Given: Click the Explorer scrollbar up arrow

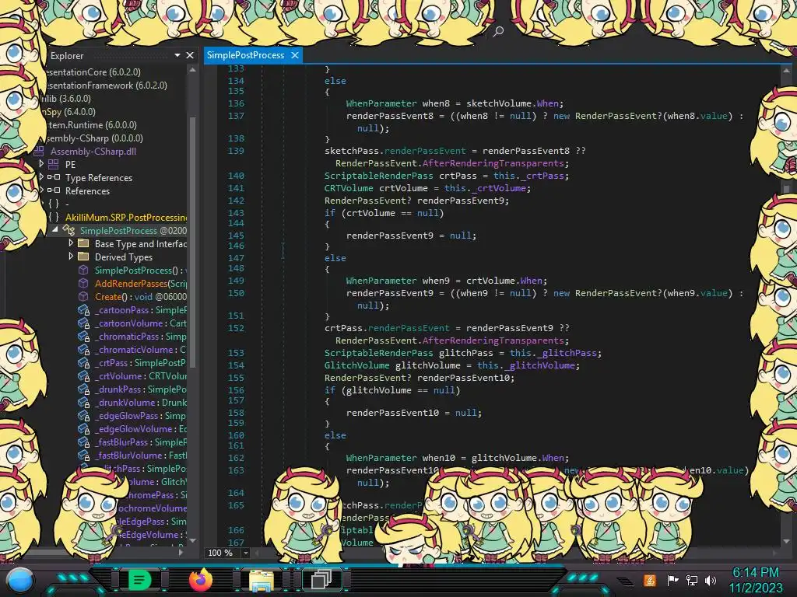Looking at the screenshot, I should pyautogui.click(x=193, y=69).
